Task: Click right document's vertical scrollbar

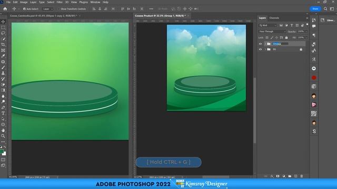Action: coord(255,111)
